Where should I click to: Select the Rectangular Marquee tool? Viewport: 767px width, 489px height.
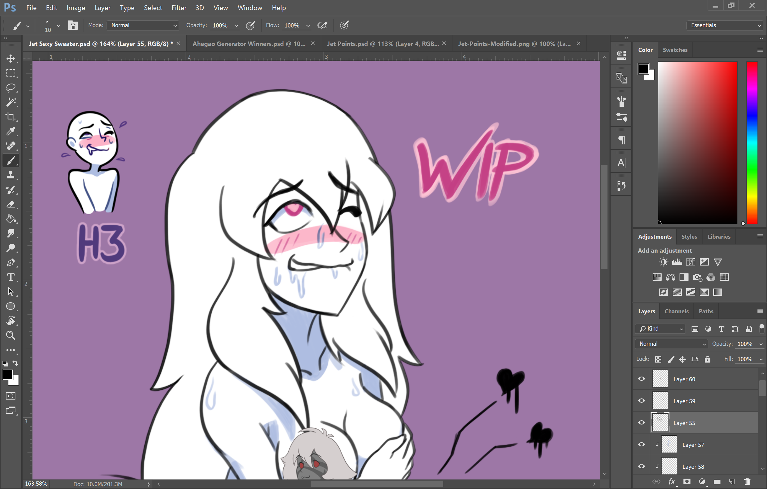click(11, 73)
